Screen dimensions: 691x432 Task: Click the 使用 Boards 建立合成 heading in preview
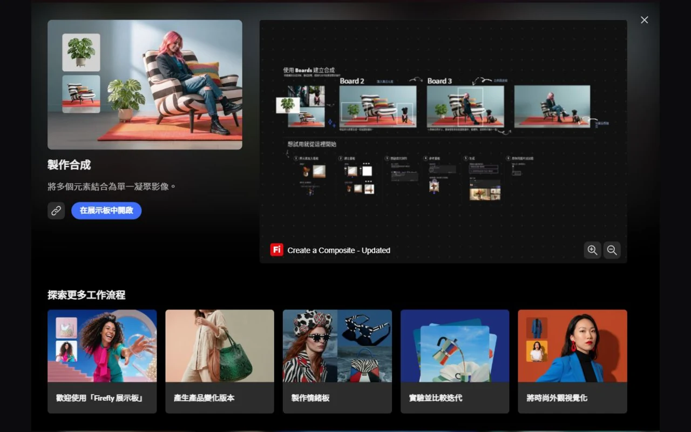[x=309, y=70]
